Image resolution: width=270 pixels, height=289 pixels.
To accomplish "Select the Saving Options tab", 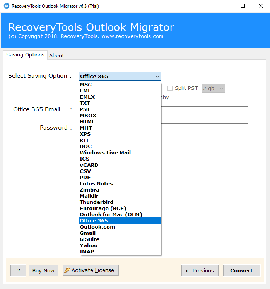I will [25, 55].
